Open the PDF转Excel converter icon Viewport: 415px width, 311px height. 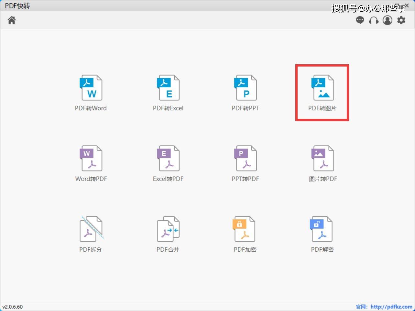click(x=168, y=88)
